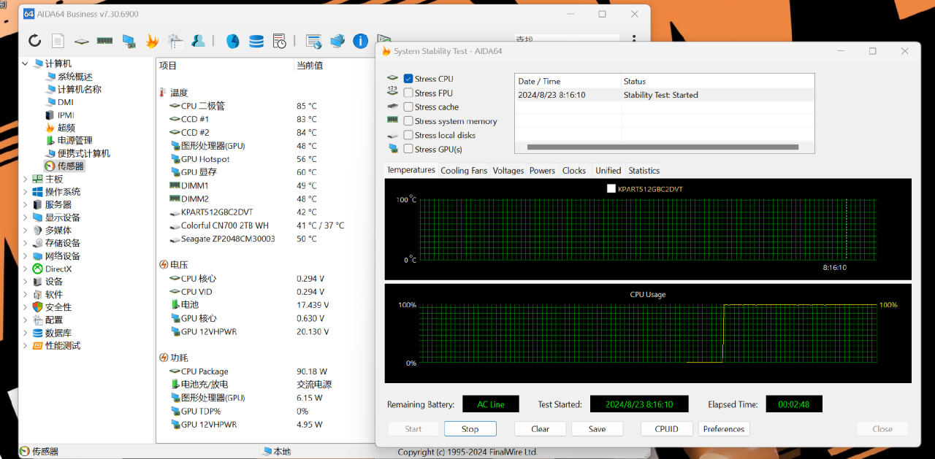Screen dimensions: 935x459
Task: Expand the 存储设备 tree node
Action: (x=25, y=243)
